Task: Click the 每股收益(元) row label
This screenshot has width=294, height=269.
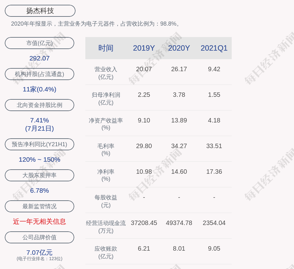Action: [x=106, y=201]
